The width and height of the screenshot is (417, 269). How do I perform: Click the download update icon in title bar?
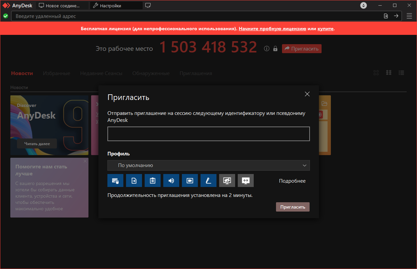(x=364, y=5)
